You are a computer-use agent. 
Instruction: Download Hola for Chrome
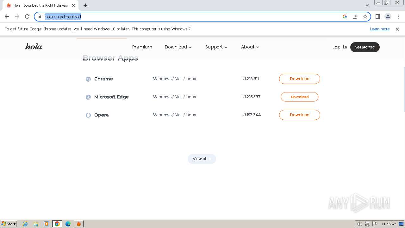pyautogui.click(x=299, y=79)
